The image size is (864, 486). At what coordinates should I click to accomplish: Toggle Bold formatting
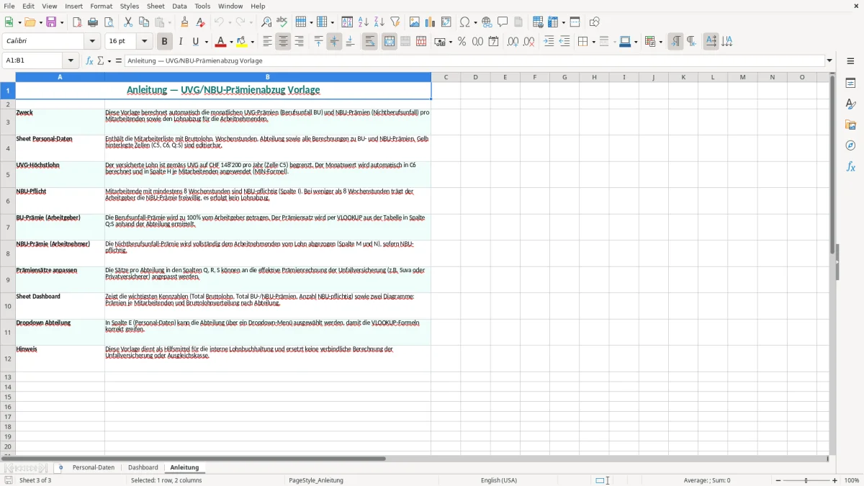click(164, 42)
